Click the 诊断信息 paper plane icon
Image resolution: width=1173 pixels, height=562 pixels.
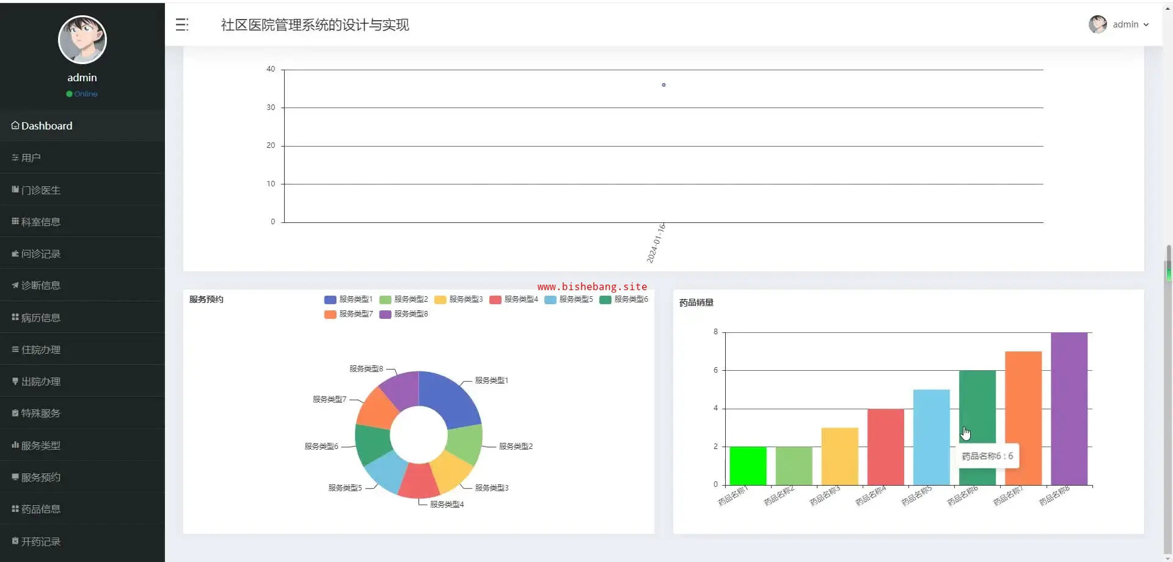coord(15,285)
